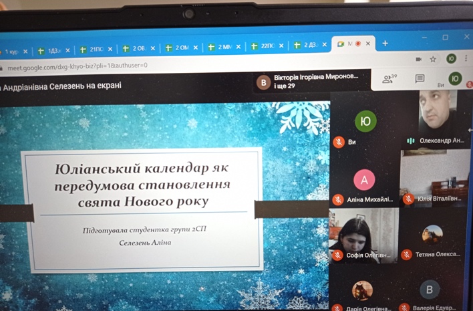Open the Chrome profile avatar Ю
473x311 pixels.
click(x=451, y=58)
